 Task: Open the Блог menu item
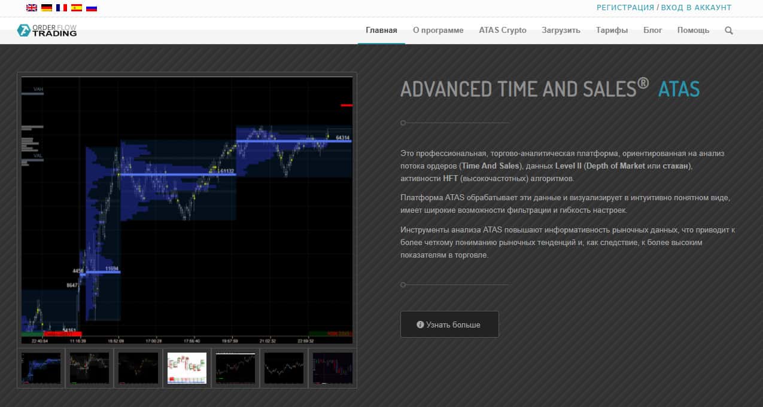(653, 30)
